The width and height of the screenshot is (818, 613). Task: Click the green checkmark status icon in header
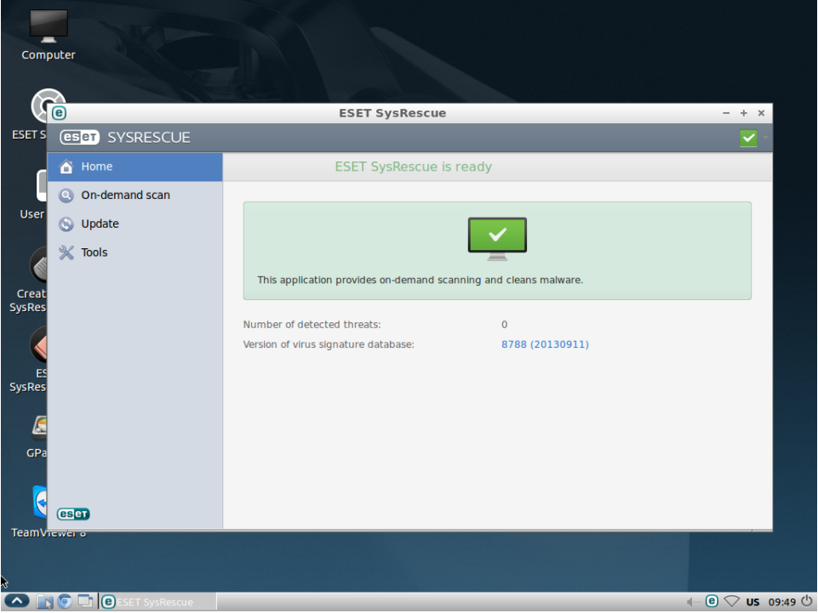748,138
